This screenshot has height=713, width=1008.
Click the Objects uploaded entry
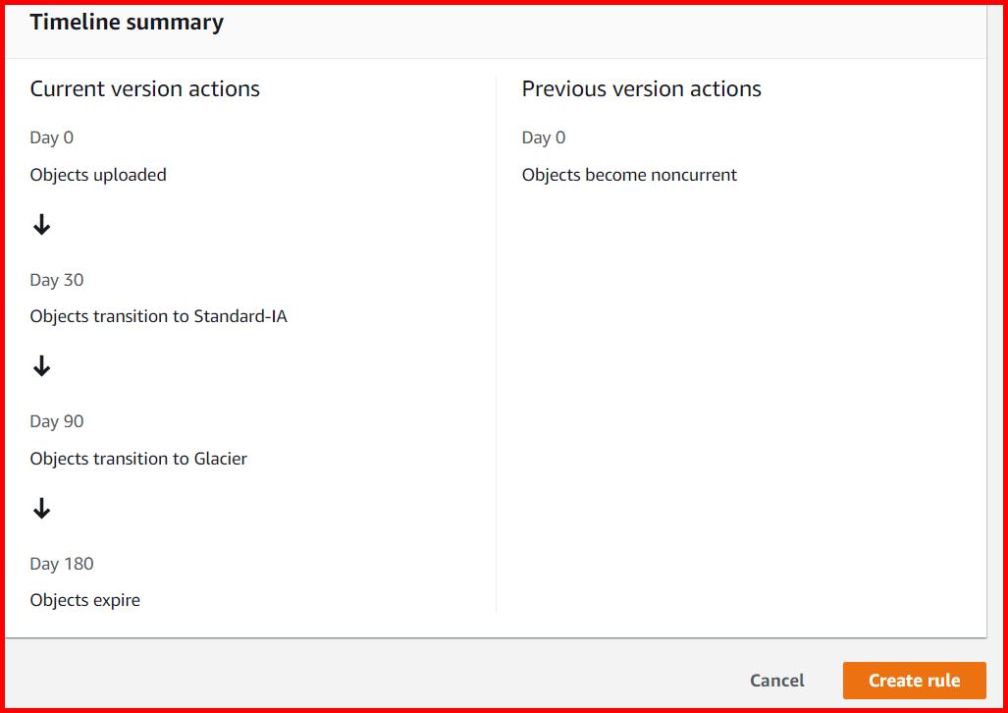click(98, 175)
